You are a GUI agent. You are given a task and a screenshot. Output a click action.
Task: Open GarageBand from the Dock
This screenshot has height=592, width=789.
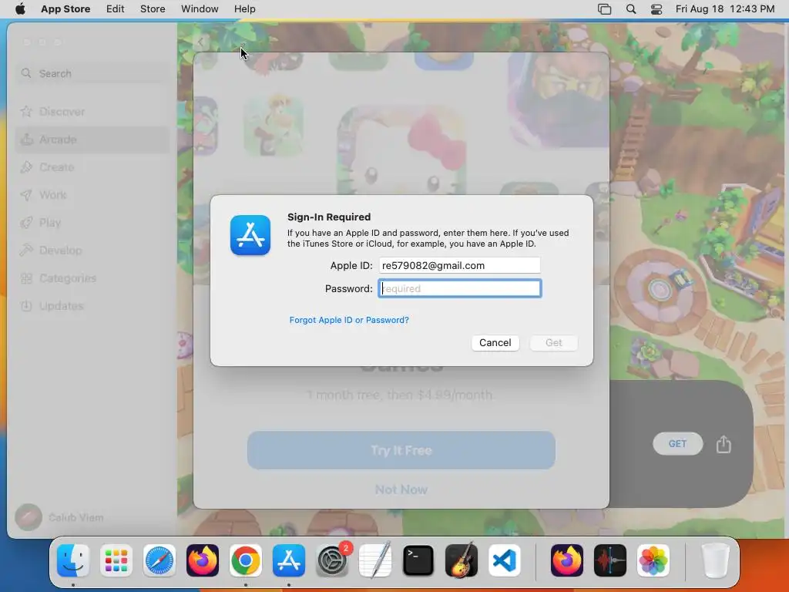click(x=462, y=560)
